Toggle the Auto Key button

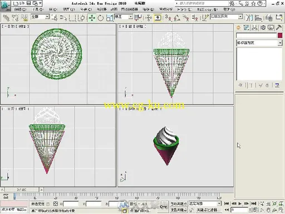click(179, 204)
